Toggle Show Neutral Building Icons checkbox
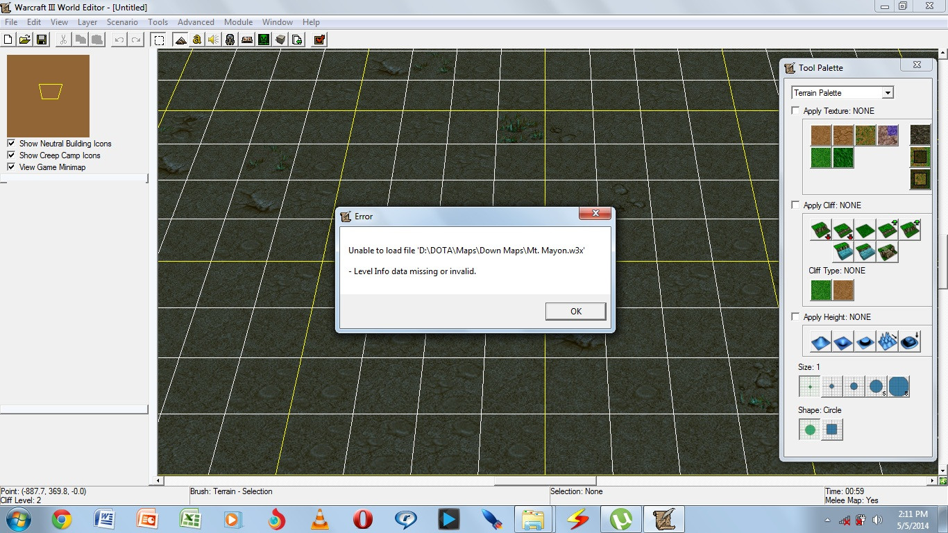This screenshot has height=533, width=948. pyautogui.click(x=11, y=143)
